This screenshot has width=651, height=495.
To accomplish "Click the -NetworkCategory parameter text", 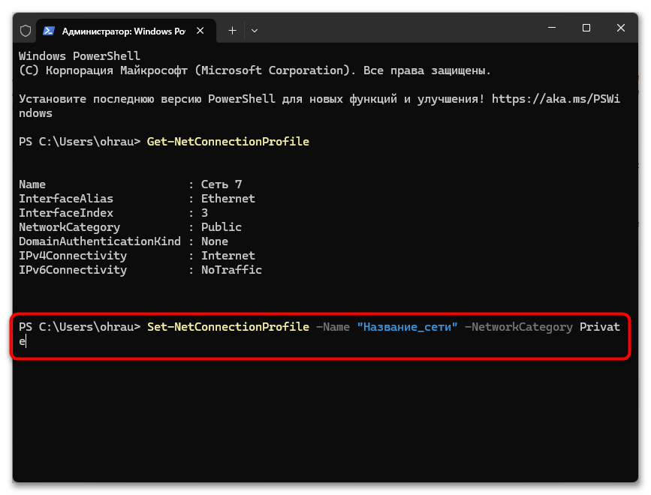I will point(519,327).
